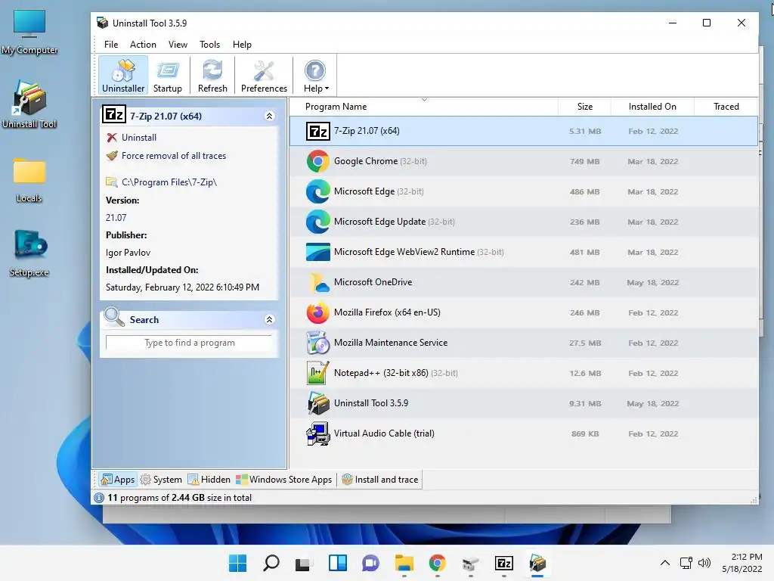This screenshot has height=581, width=774.
Task: Open taskbar Search magnifier
Action: click(271, 563)
